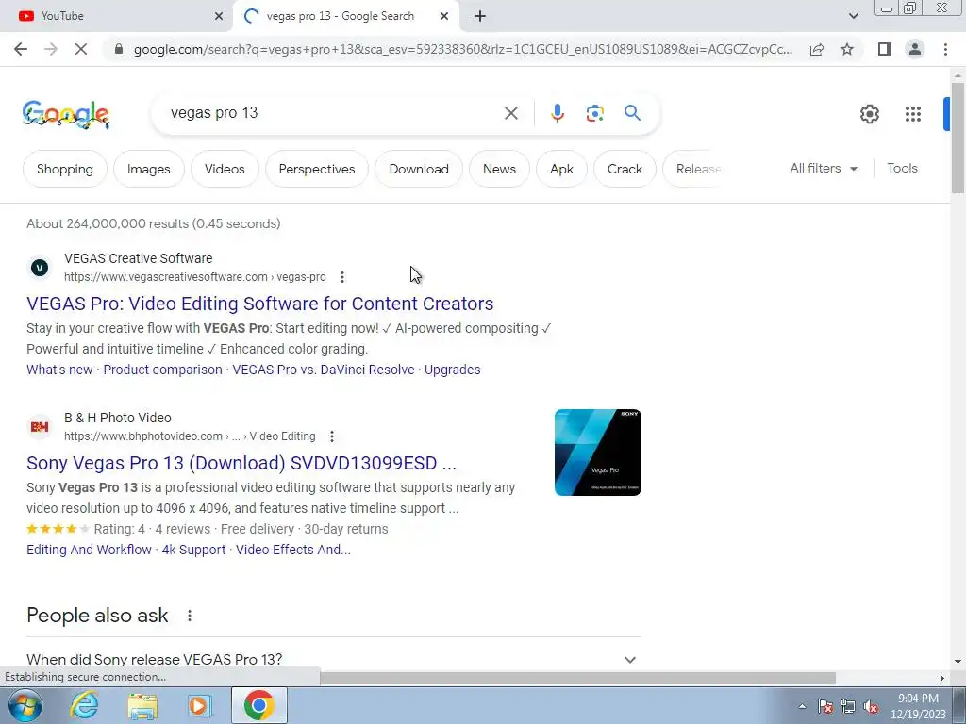Screen dimensions: 966x724
Task: Share this page from the address bar
Action: [x=817, y=49]
